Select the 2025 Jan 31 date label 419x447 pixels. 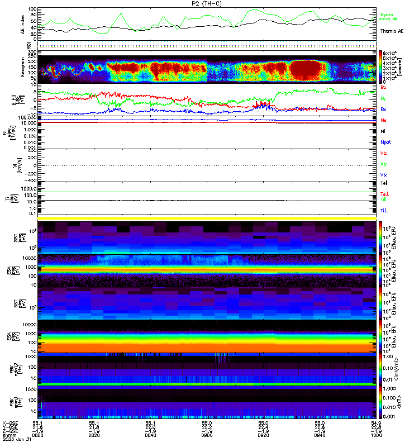(17, 439)
